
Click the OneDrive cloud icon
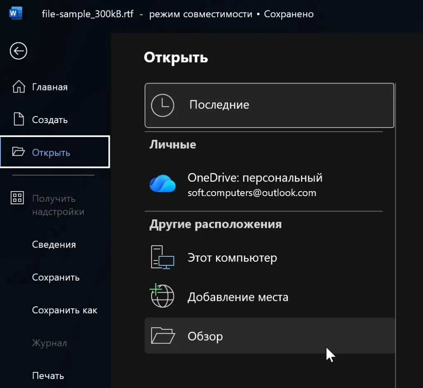pos(163,184)
